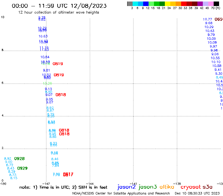
Task: Click the '10.08' wave height value
Action: tap(212, 43)
